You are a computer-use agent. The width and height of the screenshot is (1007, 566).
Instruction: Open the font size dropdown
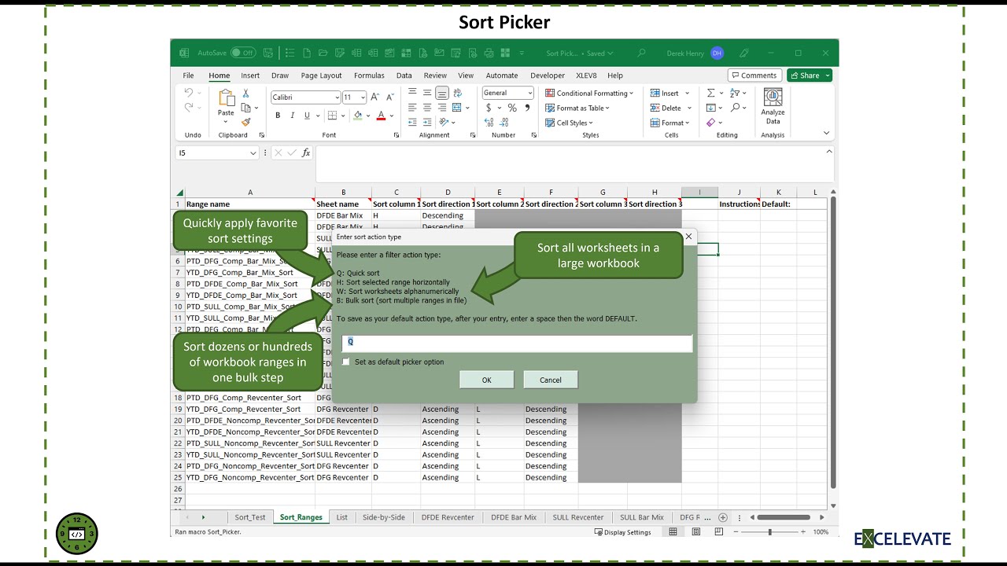(x=363, y=97)
